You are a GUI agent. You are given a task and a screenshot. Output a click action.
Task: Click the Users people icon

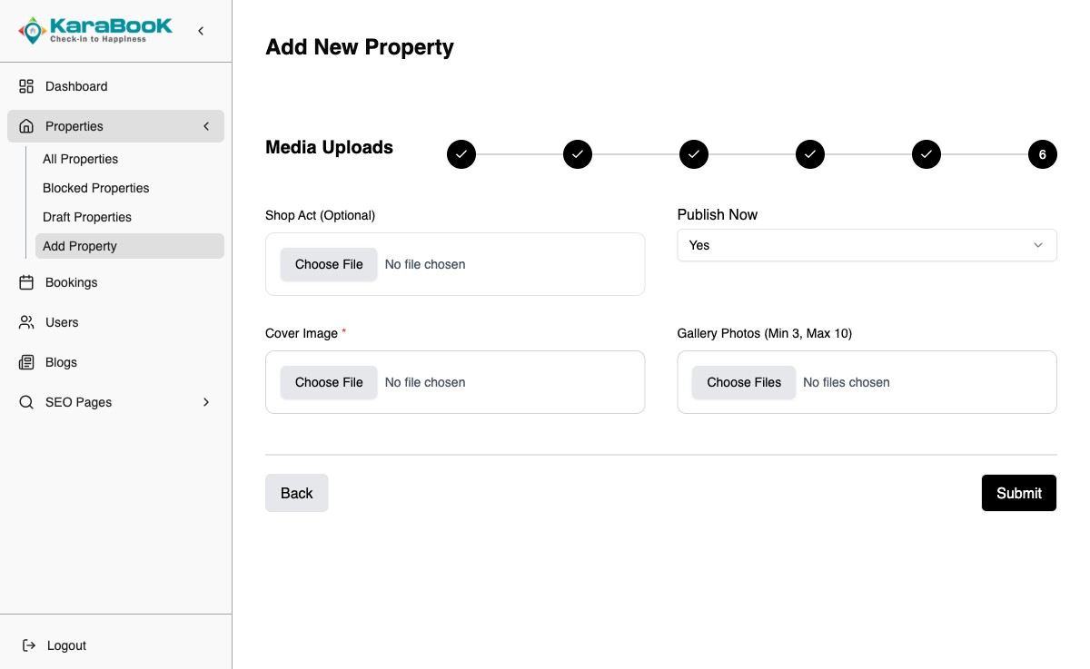26,322
